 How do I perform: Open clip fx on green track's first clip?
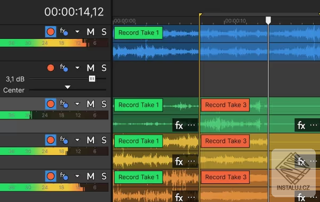point(179,125)
